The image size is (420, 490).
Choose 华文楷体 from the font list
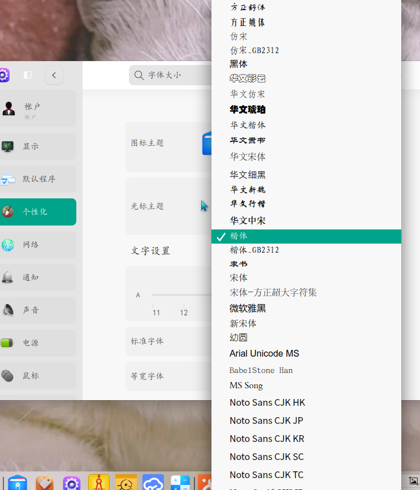click(x=306, y=125)
